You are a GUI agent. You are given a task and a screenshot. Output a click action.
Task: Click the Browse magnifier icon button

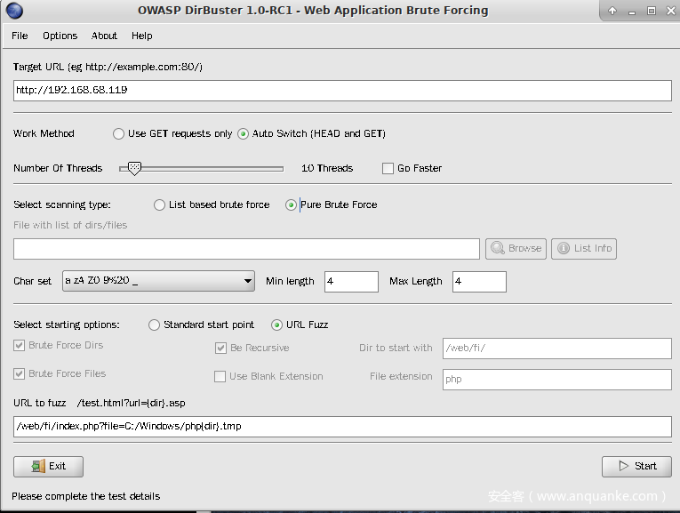coord(515,248)
